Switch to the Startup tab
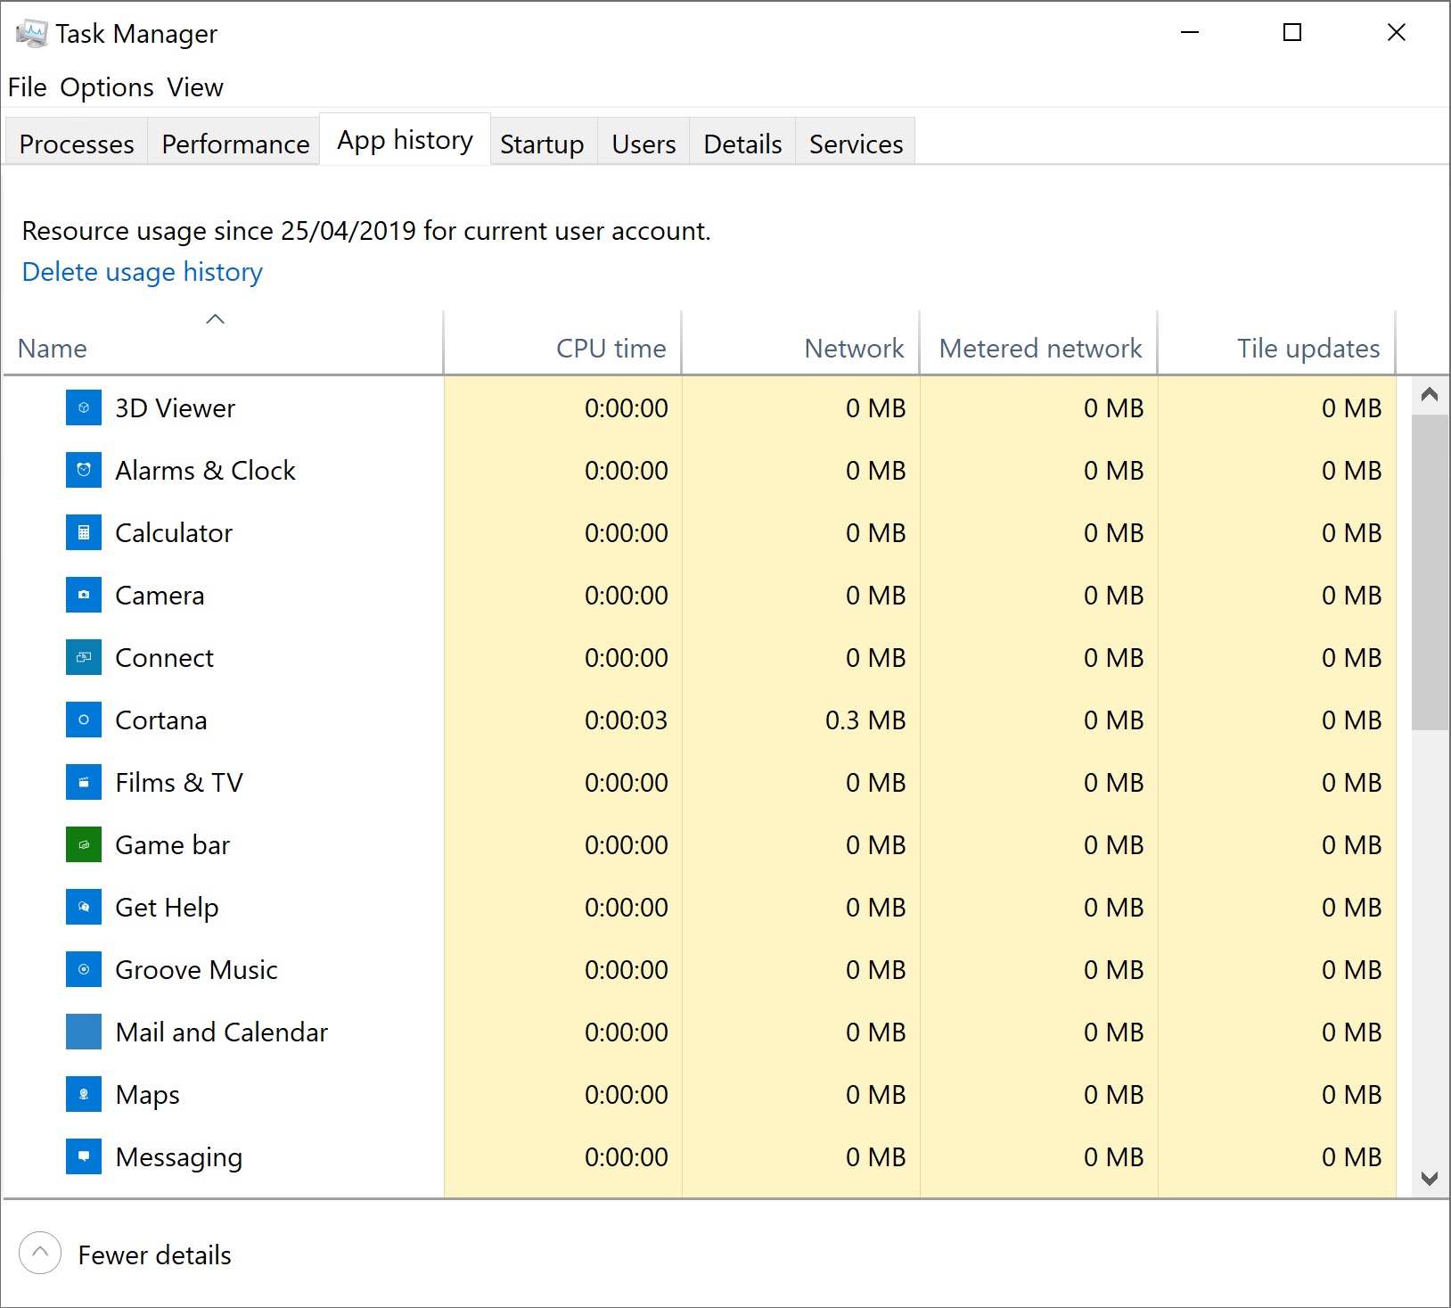 point(542,144)
